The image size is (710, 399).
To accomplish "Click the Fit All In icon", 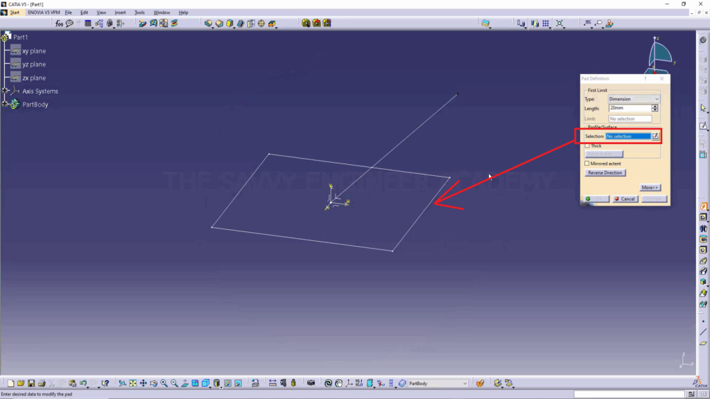I will click(x=132, y=383).
